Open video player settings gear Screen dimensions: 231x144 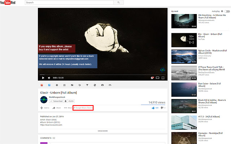click(x=152, y=77)
